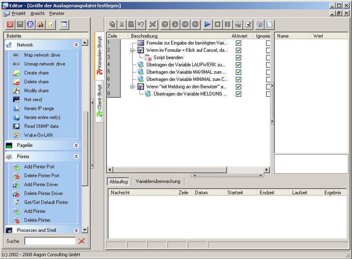Open the Ansicht menu
Image resolution: width=352 pixels, height=259 pixels.
click(x=37, y=14)
